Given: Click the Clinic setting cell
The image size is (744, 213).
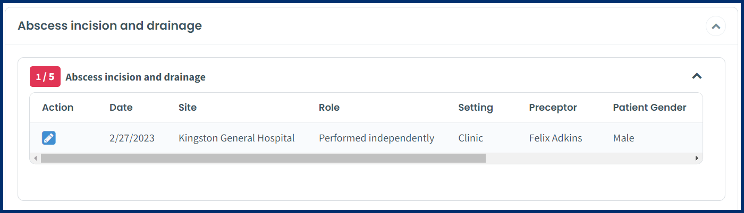Looking at the screenshot, I should (471, 138).
